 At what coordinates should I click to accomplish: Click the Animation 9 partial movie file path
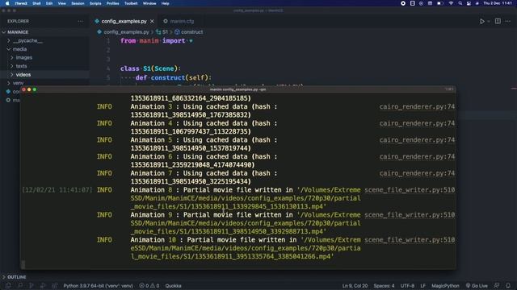pyautogui.click(x=246, y=223)
